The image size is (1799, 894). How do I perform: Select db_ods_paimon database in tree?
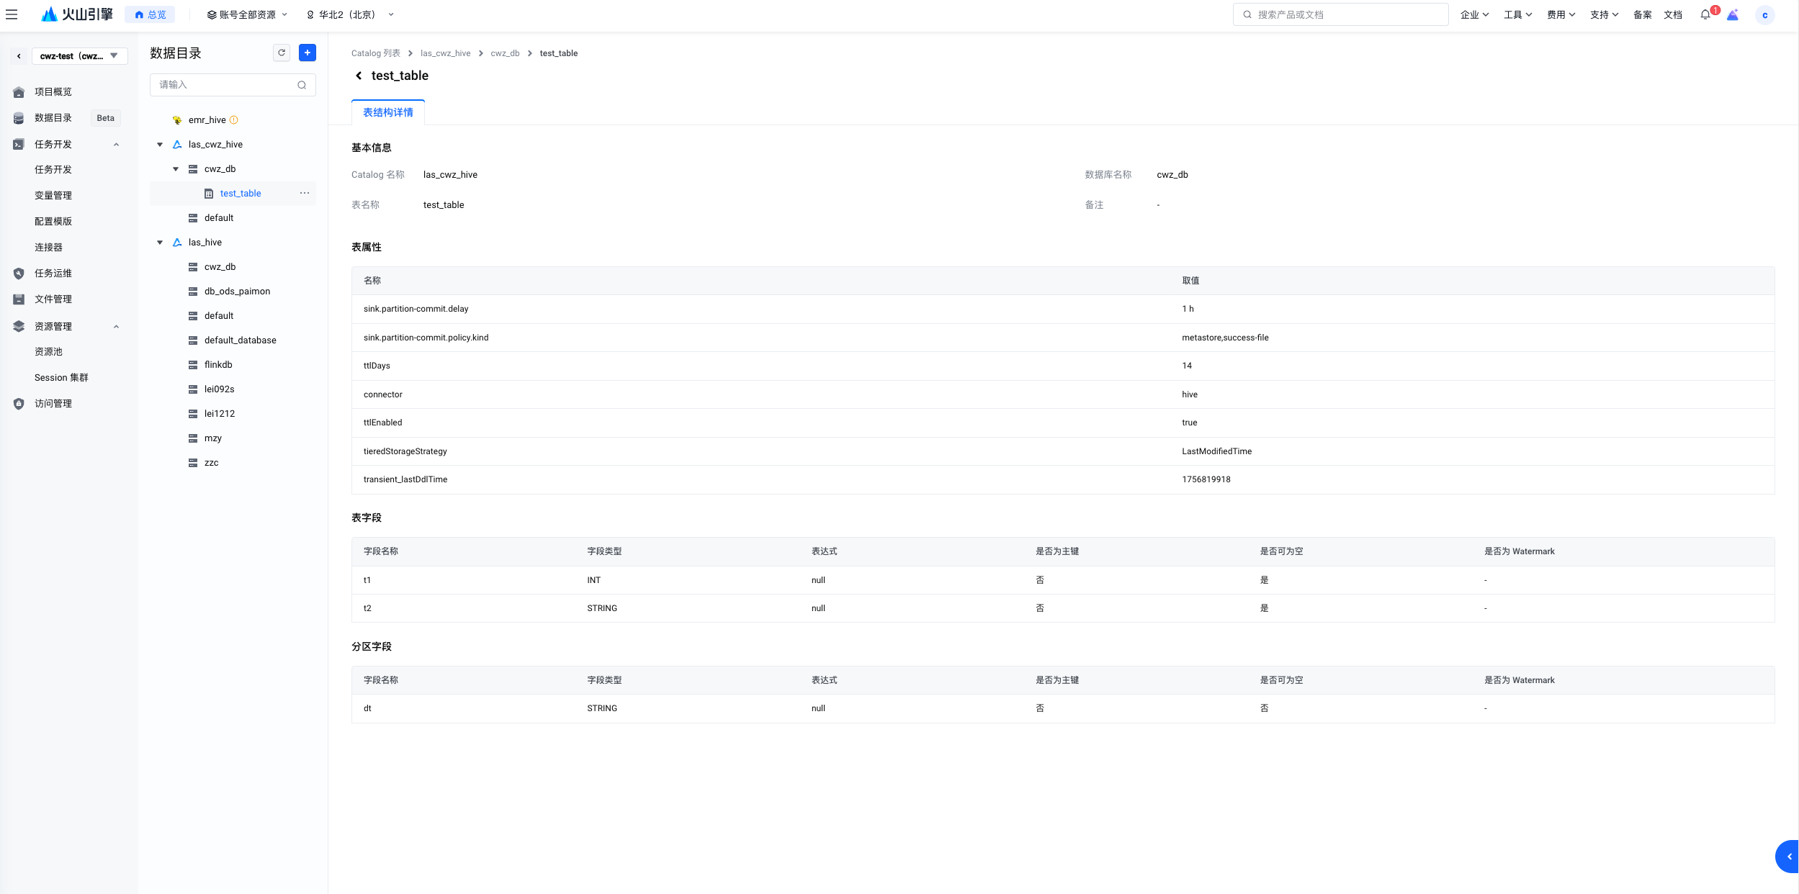pos(237,292)
